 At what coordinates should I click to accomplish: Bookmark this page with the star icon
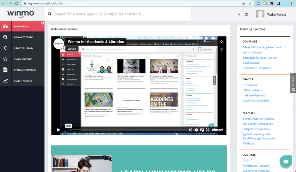tap(250, 3)
